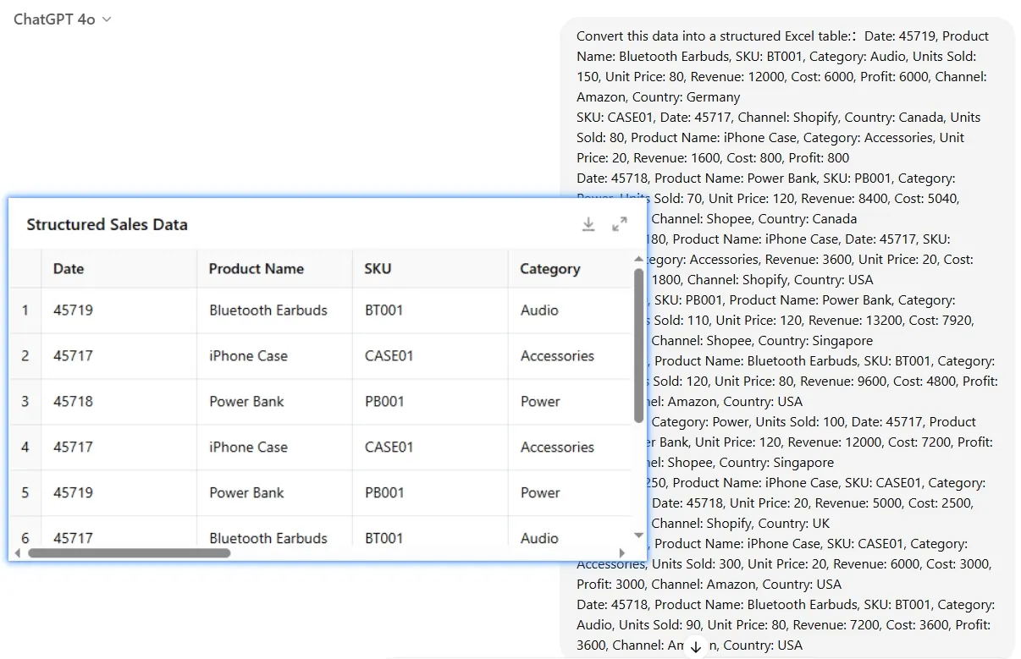
Task: Expand the table to full screen
Action: (620, 224)
